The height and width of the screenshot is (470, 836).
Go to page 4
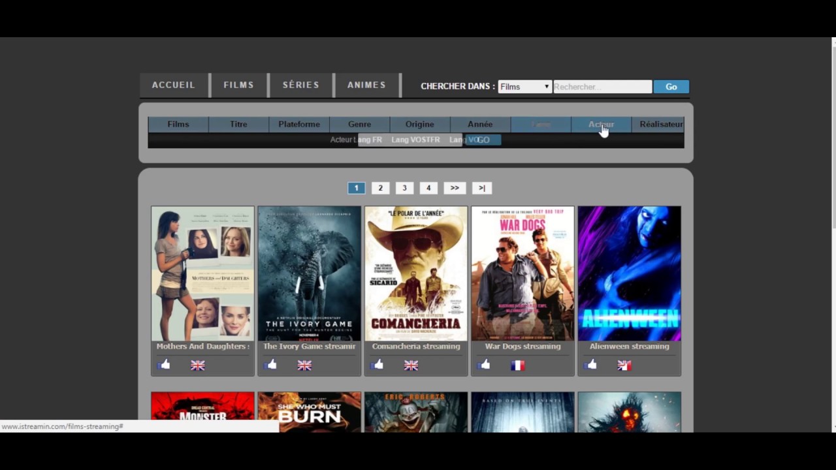pyautogui.click(x=428, y=188)
